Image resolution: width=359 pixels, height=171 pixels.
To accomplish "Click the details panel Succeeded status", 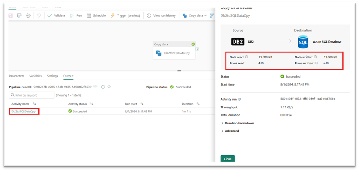I will click(x=291, y=77).
